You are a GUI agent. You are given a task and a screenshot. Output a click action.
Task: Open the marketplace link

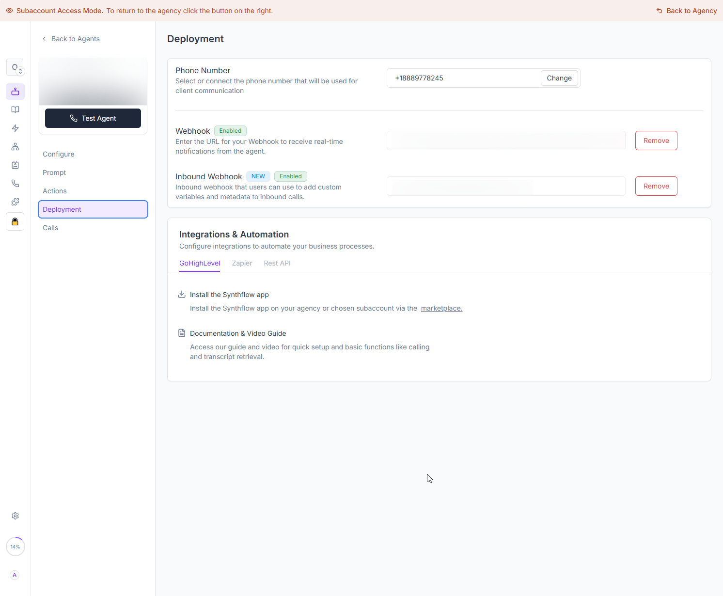441,308
